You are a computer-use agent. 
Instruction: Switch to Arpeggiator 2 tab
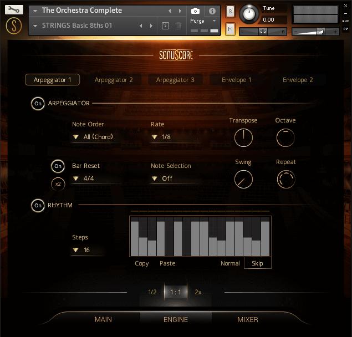(x=114, y=80)
